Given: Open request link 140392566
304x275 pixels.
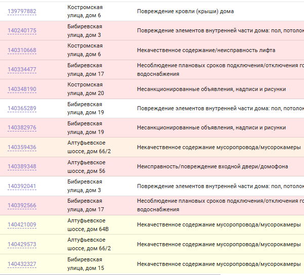Looking at the screenshot, I should [x=22, y=205].
